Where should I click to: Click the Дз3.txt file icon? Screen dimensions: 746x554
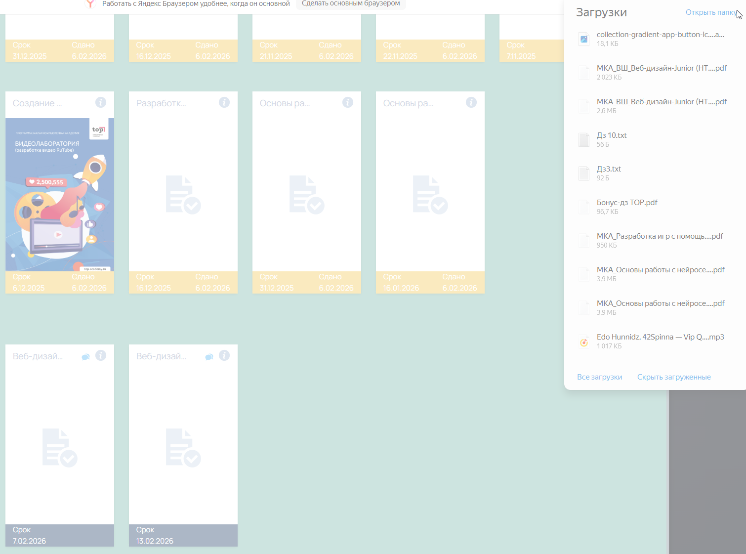[x=584, y=173]
